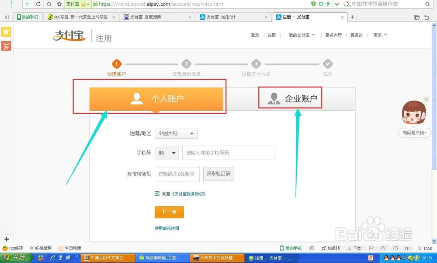Open the 加速器 accelerator in status bar

point(331,248)
